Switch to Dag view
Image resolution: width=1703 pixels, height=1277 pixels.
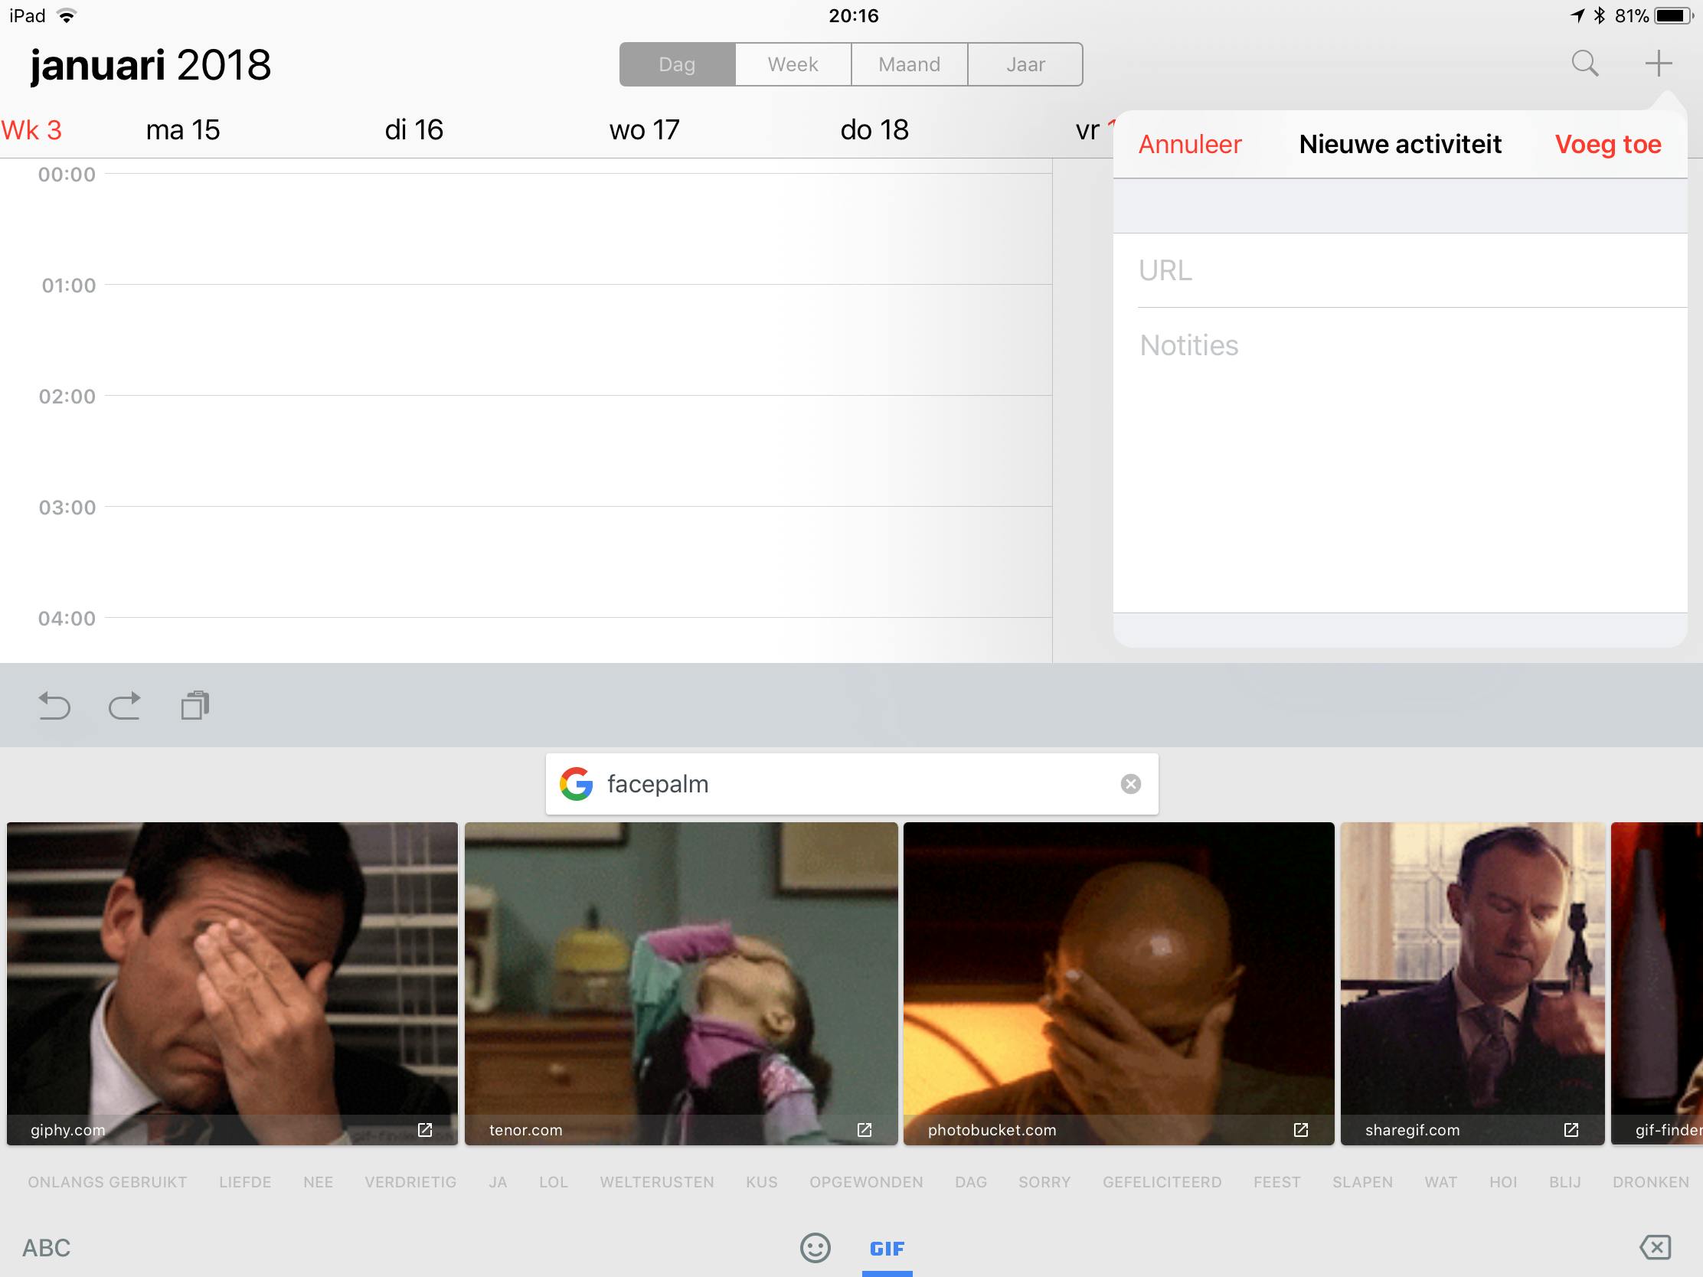coord(678,64)
